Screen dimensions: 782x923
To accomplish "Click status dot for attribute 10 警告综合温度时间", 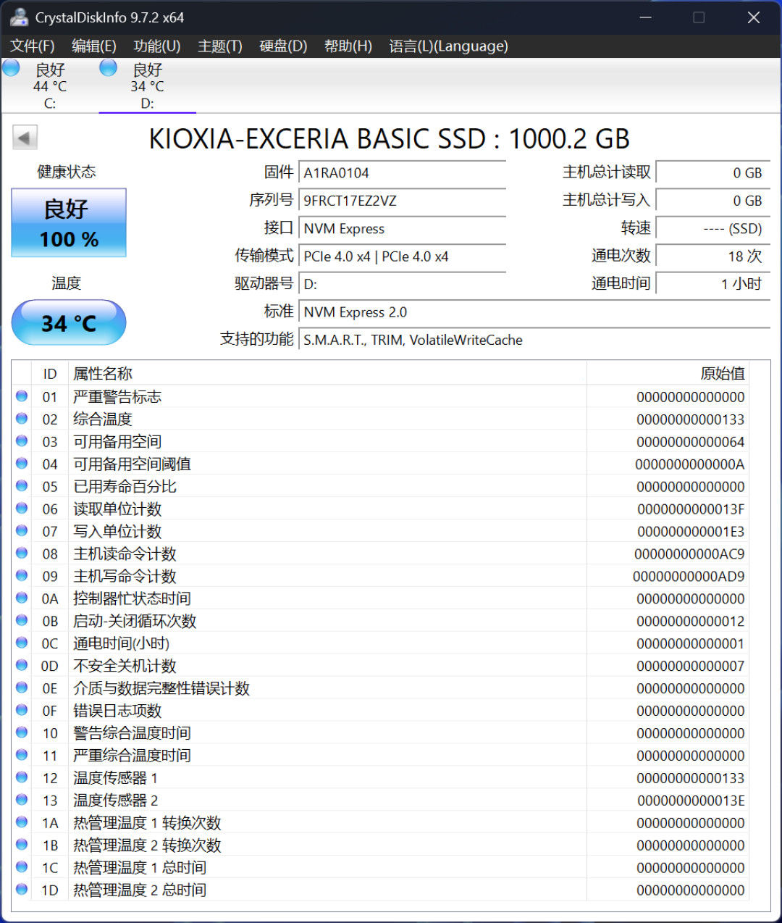I will pos(22,732).
